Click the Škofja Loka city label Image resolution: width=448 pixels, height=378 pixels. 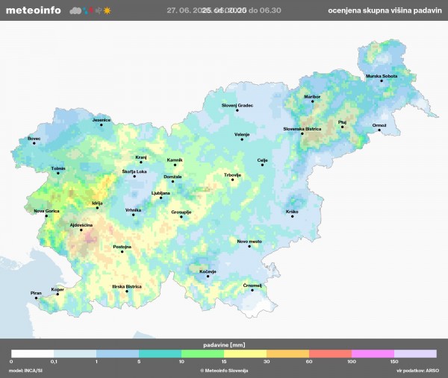point(134,171)
